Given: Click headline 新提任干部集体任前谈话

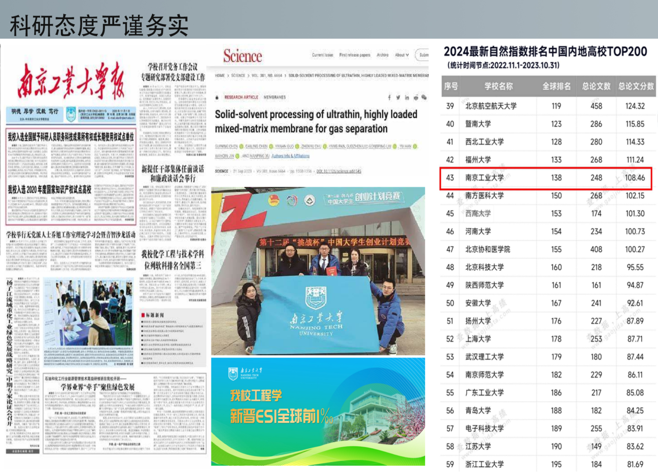Looking at the screenshot, I should (173, 169).
